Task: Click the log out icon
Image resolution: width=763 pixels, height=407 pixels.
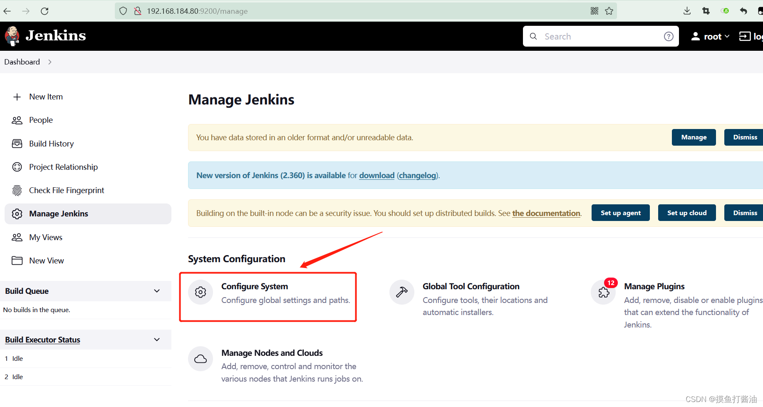Action: coord(745,37)
